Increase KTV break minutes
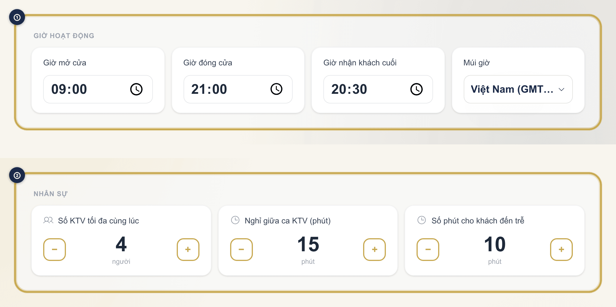This screenshot has width=616, height=307. coord(374,250)
